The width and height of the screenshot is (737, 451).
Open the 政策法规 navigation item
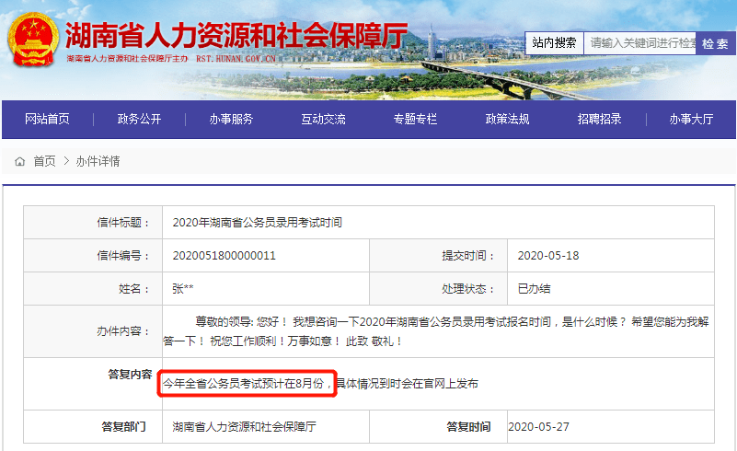pos(507,119)
